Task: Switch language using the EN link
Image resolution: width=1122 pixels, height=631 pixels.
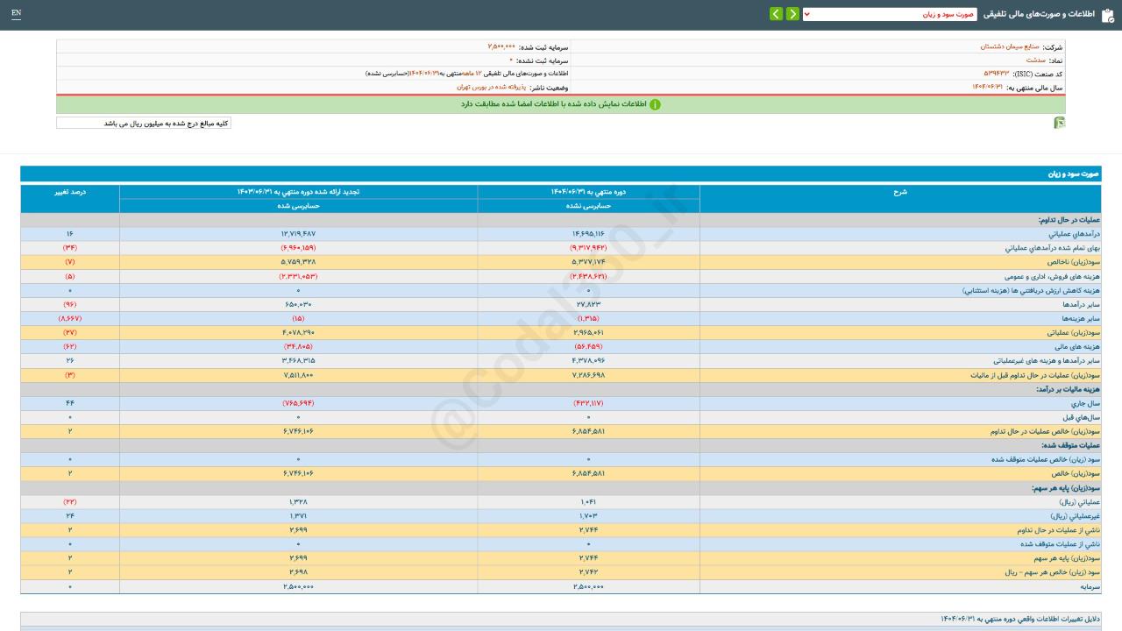Action: point(16,14)
